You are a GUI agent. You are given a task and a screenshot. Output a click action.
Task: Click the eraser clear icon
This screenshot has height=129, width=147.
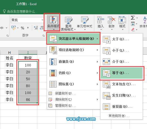pyautogui.click(x=133, y=30)
